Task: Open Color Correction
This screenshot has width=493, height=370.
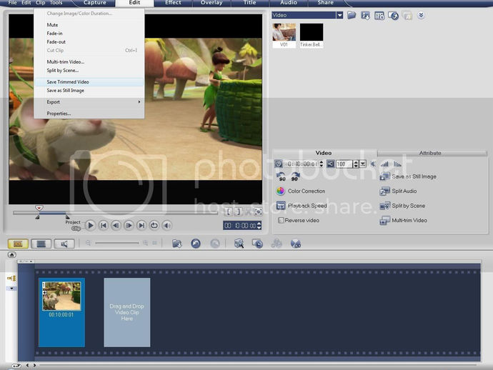Action: point(301,191)
